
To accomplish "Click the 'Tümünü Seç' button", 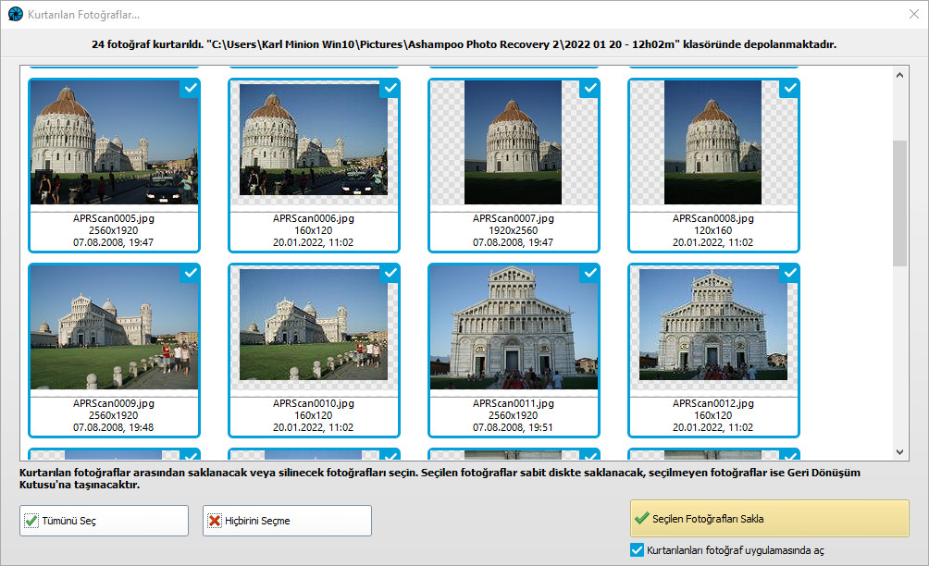I will pyautogui.click(x=105, y=521).
